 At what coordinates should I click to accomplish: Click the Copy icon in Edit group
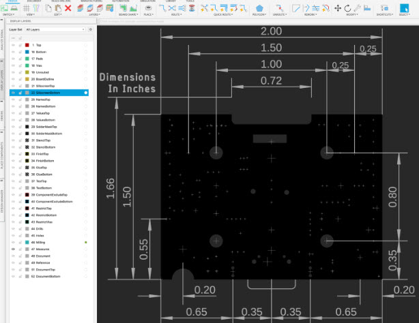pos(48,8)
